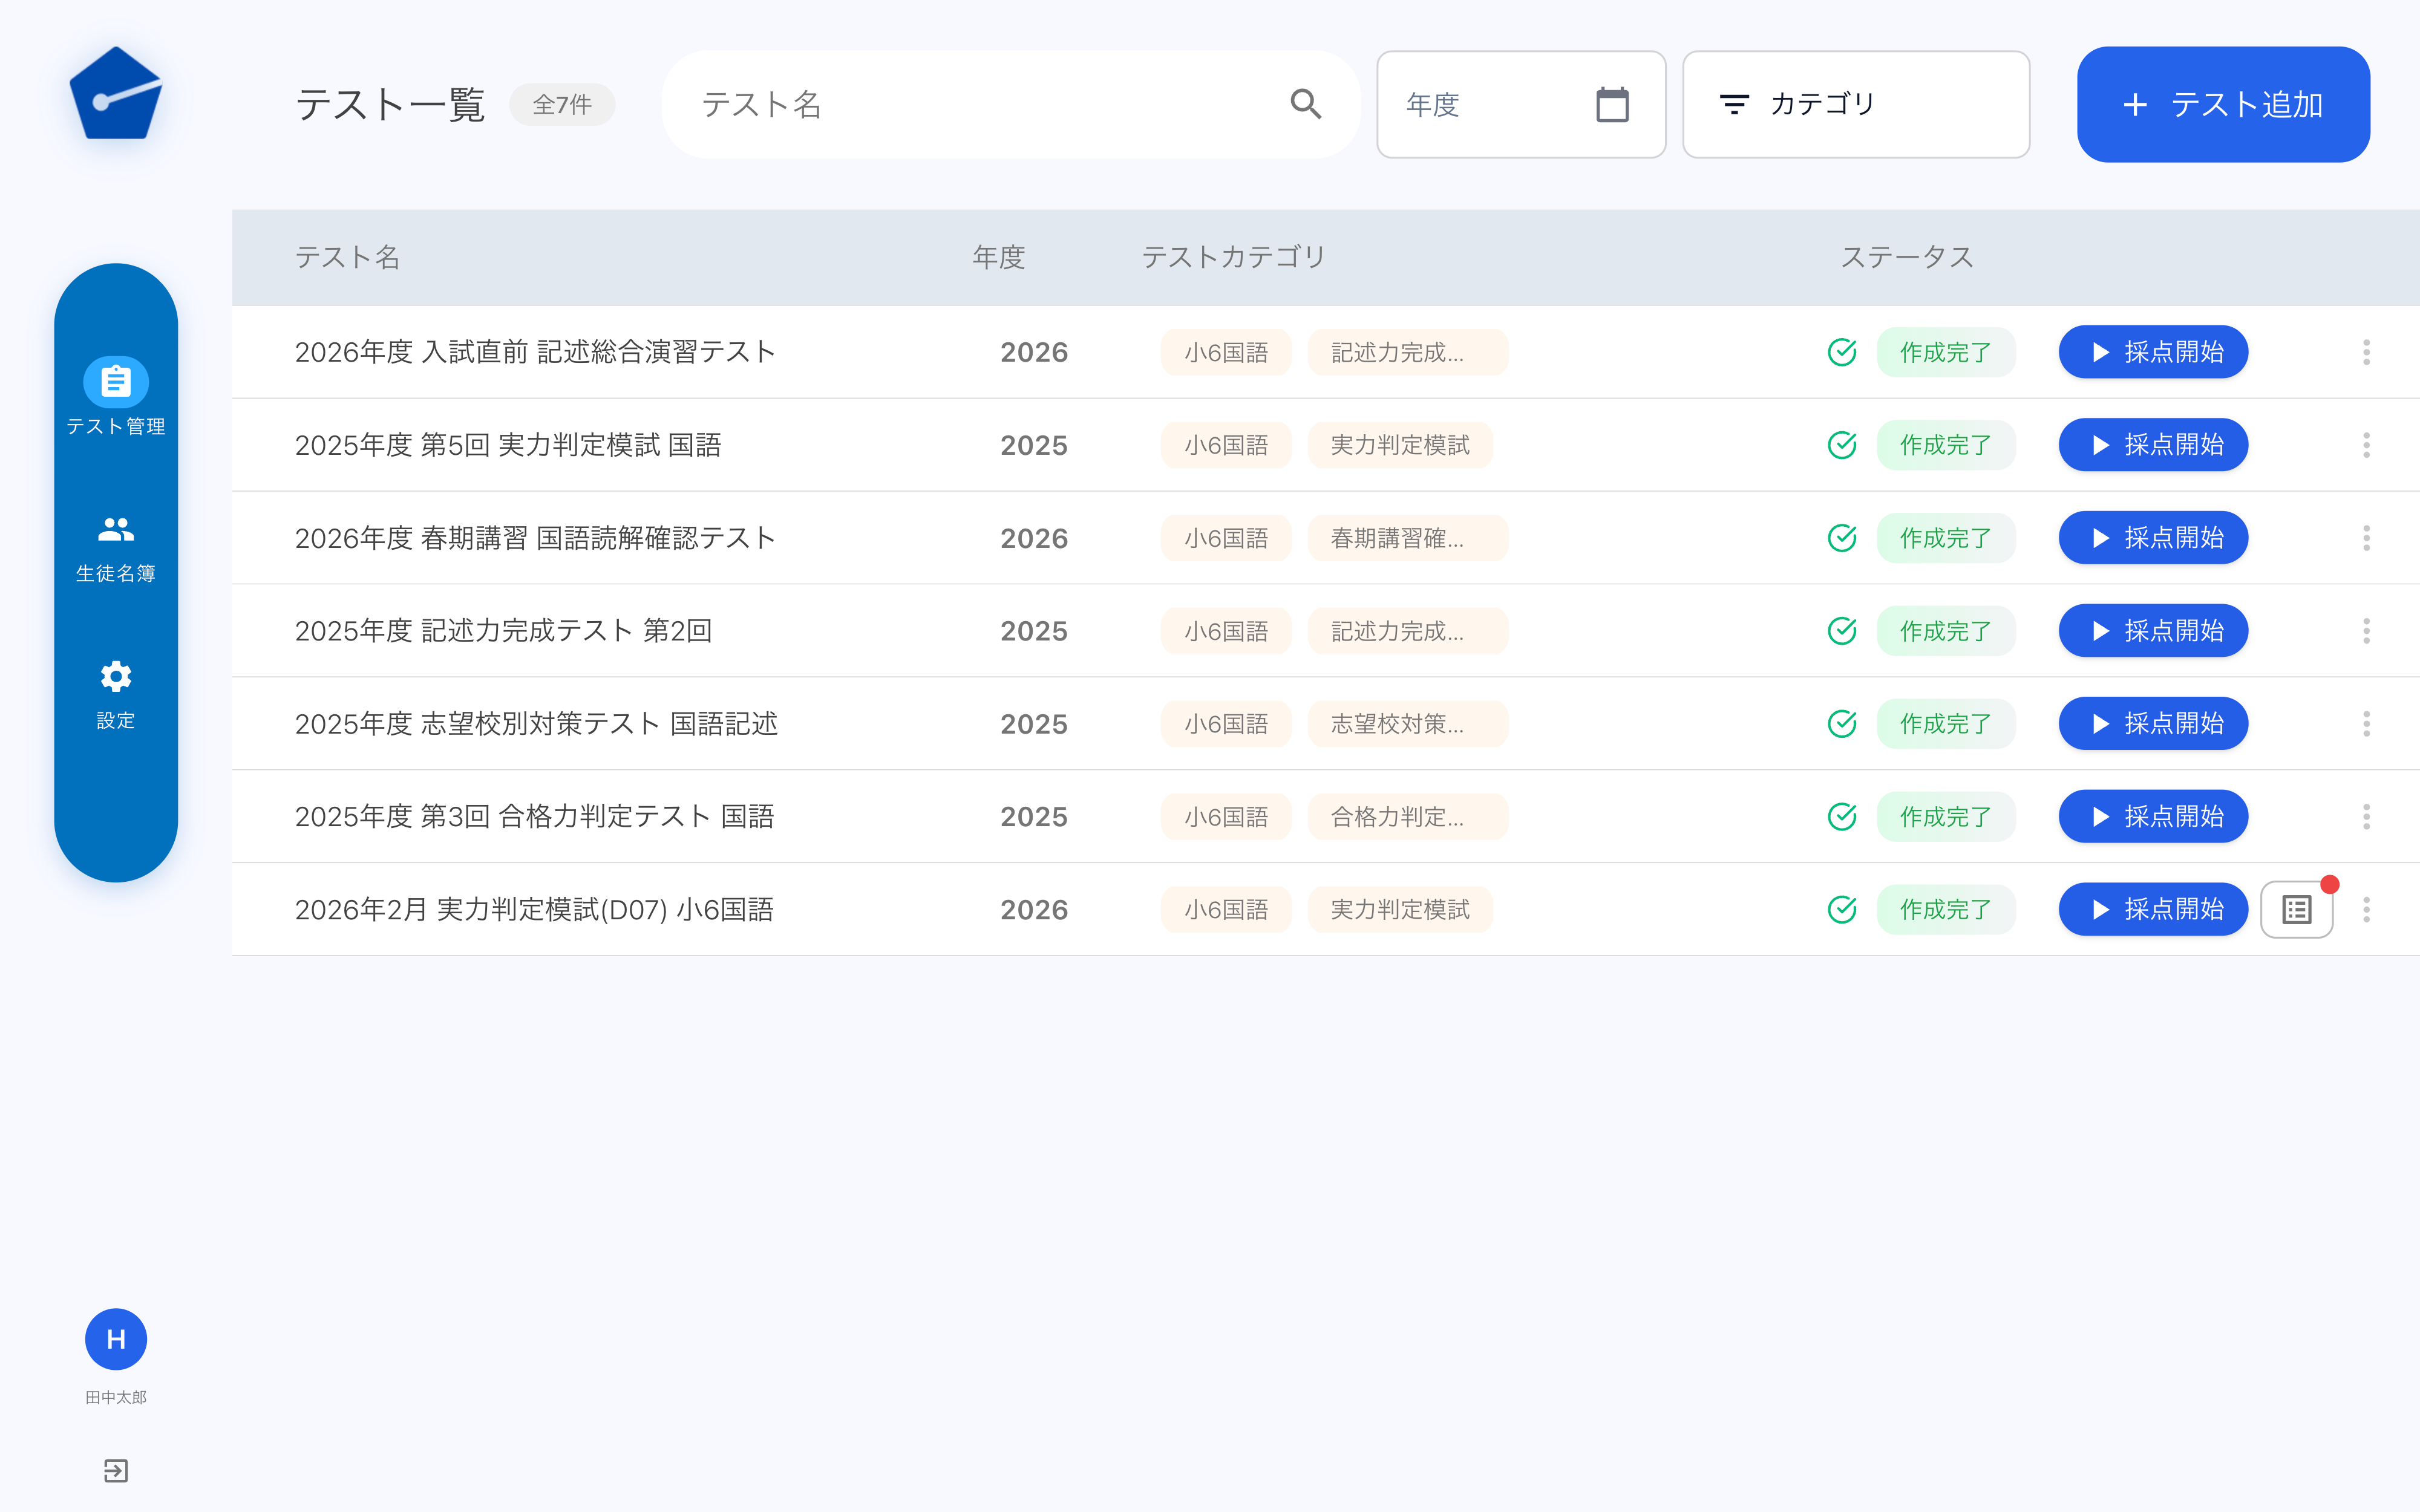
Task: Open the report icon with red notification dot
Action: coord(2296,908)
